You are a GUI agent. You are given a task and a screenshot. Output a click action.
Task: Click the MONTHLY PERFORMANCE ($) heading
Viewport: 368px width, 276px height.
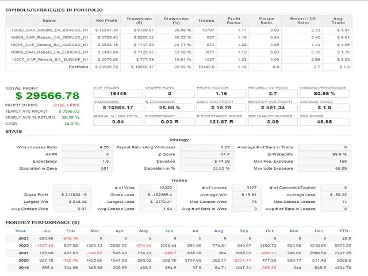43,223
